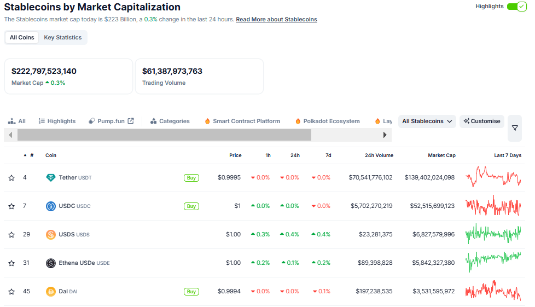Click the $61,387,973,763 trading volume value
Screen dimensions: 535x307
click(172, 71)
